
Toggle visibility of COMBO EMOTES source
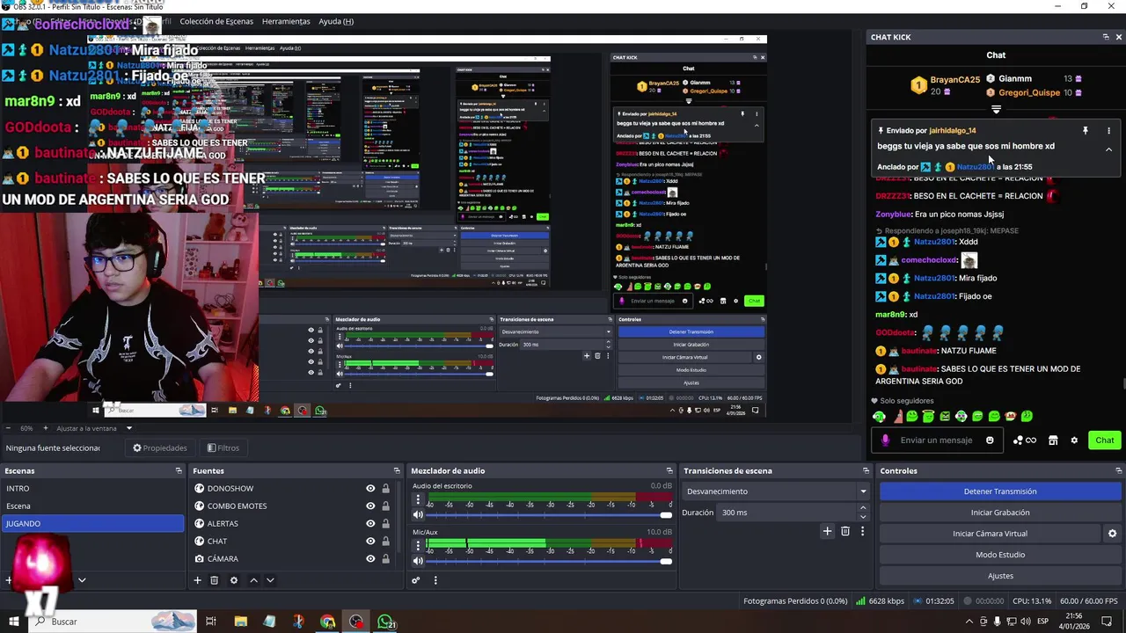click(x=370, y=506)
